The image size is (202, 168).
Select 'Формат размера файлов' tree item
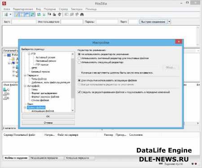tap(45, 97)
